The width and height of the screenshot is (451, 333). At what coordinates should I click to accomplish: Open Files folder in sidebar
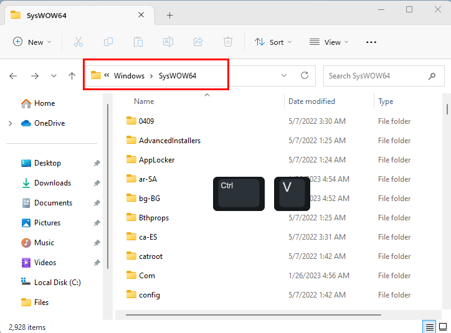41,303
